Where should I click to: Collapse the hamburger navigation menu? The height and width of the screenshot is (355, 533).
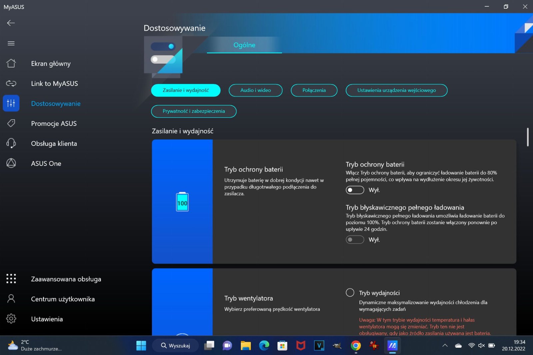click(x=11, y=43)
